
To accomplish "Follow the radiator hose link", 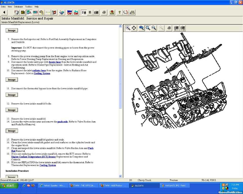I will 39,70.
